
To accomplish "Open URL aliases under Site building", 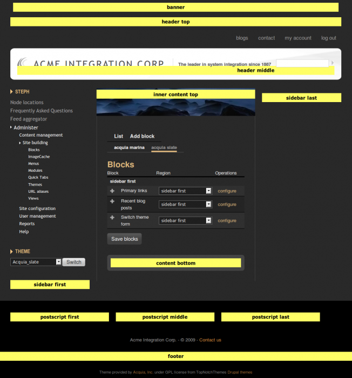I will pyautogui.click(x=38, y=191).
